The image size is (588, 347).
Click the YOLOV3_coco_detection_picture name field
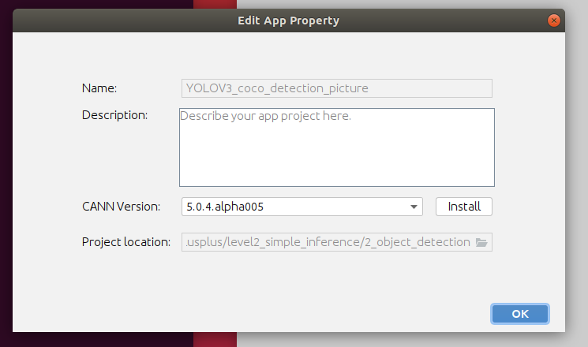(x=336, y=88)
